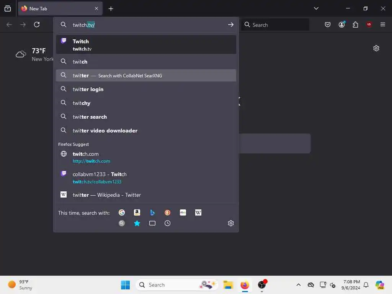Search this time with Wikipedia
Screen dimensions: 392x294
click(x=198, y=212)
